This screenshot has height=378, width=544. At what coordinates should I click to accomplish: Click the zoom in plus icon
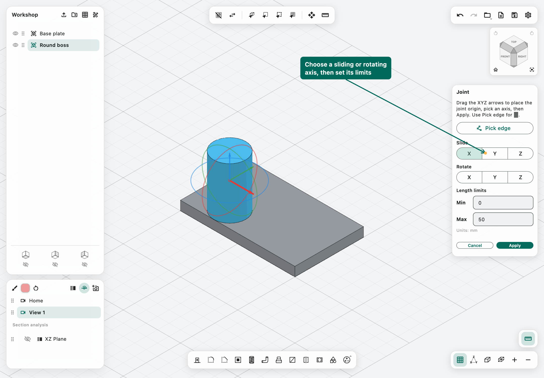point(514,360)
